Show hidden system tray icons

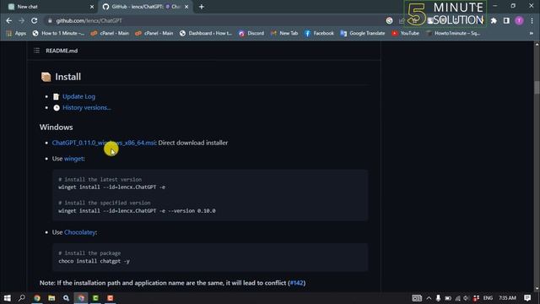tap(429, 298)
